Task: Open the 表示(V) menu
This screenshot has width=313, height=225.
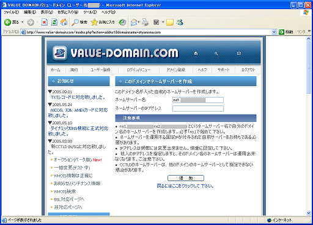Action: click(47, 12)
